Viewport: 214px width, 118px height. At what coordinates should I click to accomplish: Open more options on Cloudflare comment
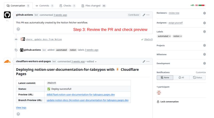point(148,61)
